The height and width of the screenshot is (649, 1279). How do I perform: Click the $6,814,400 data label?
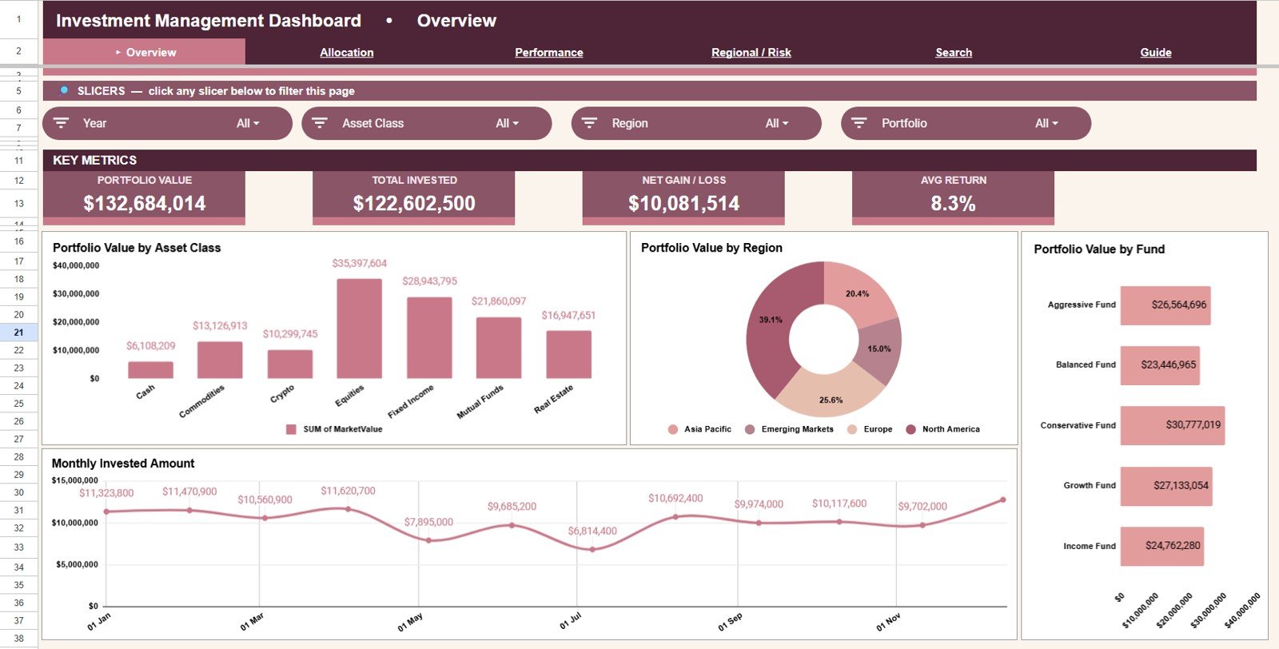592,531
